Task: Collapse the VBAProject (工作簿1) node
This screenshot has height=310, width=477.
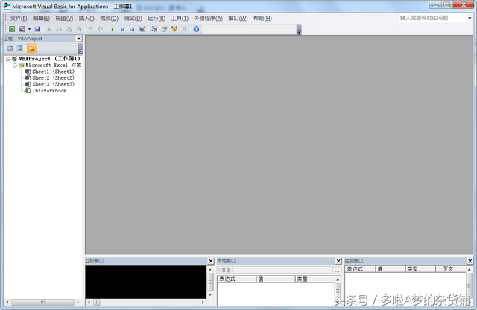Action: [8, 59]
